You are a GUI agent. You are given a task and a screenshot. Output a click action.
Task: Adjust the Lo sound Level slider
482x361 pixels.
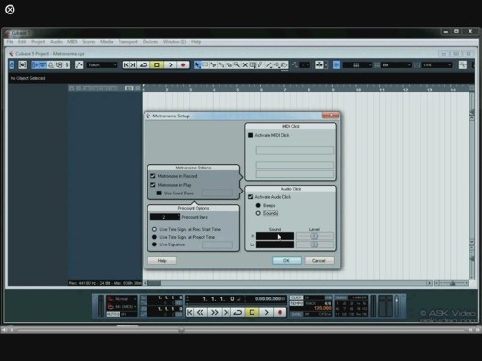point(314,245)
